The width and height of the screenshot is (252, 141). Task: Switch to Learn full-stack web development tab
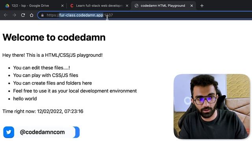(99, 5)
